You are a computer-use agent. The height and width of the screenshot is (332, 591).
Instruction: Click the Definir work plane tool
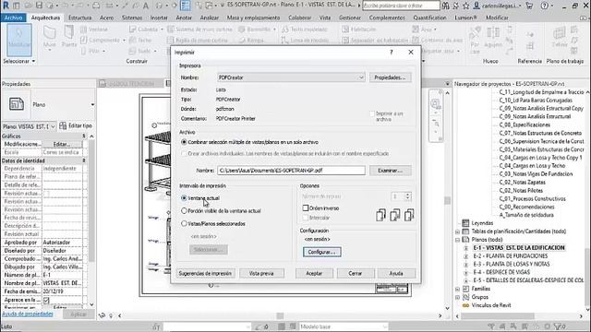(x=560, y=37)
